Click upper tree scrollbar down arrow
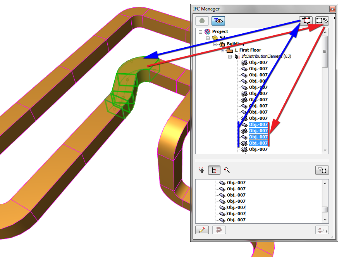The width and height of the screenshot is (344, 257). point(325,150)
